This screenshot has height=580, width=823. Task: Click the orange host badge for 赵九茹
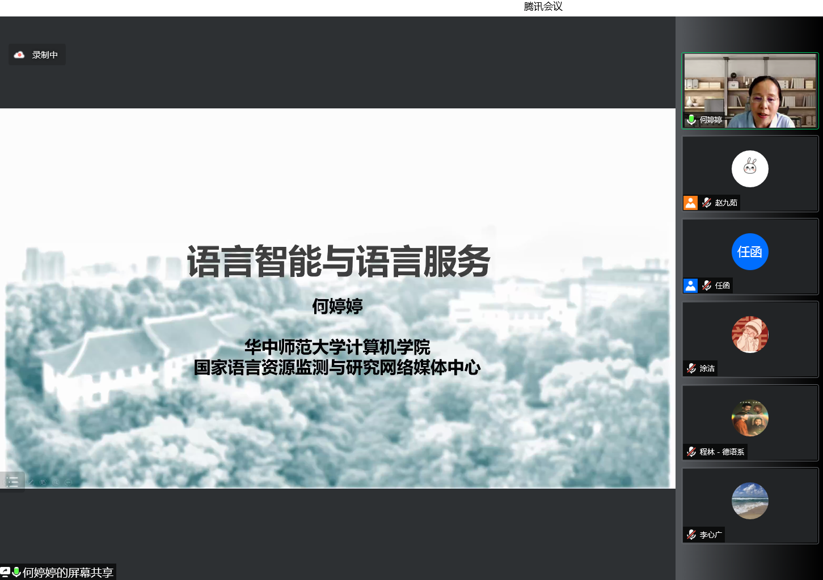(690, 203)
